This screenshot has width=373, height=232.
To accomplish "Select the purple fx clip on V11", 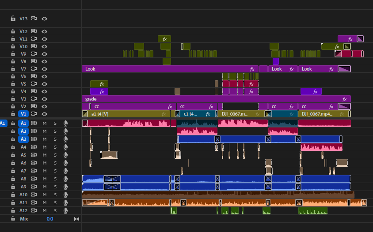I will (x=350, y=39).
